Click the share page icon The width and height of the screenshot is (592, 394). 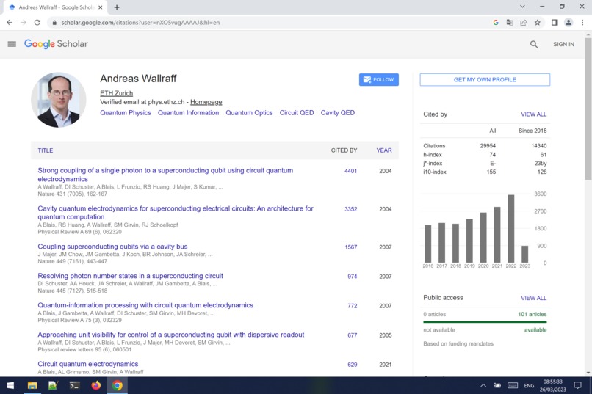(523, 23)
